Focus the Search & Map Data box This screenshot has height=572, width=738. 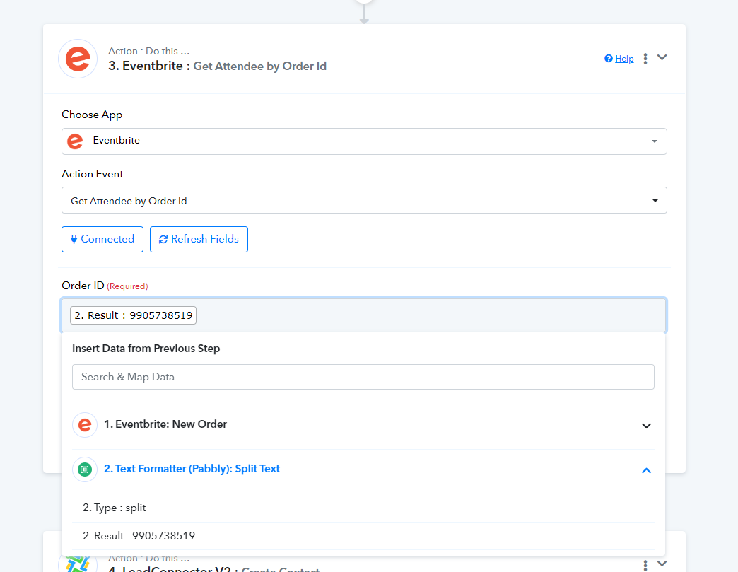point(363,377)
